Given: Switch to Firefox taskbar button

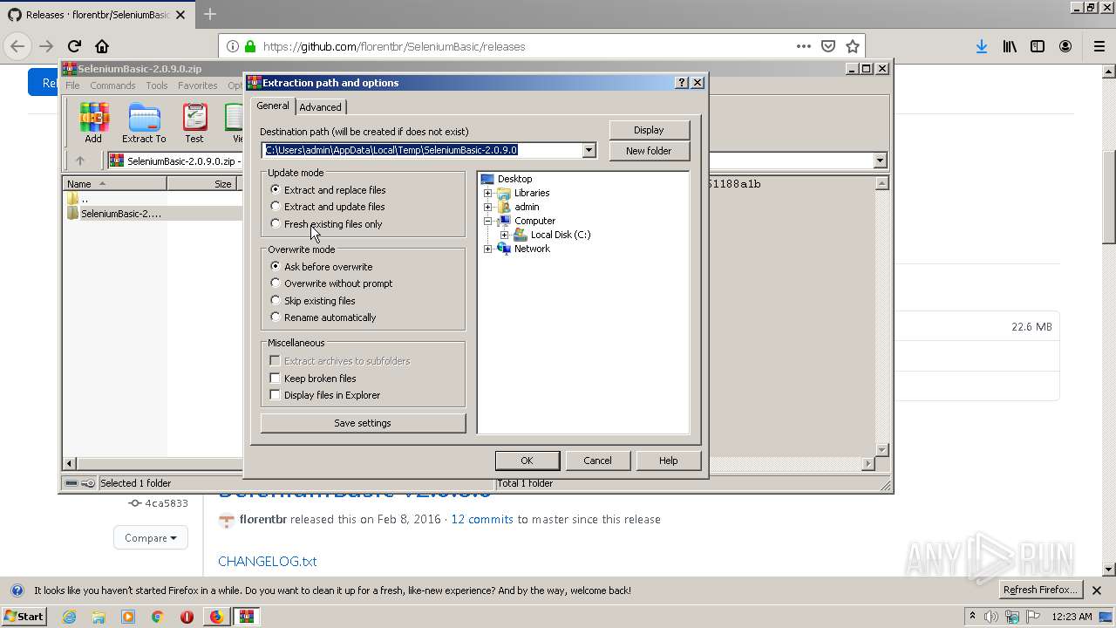Looking at the screenshot, I should pyautogui.click(x=216, y=617).
